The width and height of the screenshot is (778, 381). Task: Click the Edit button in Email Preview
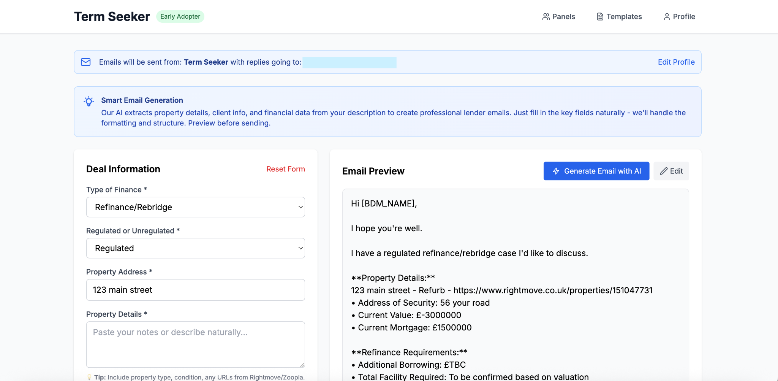click(x=671, y=171)
